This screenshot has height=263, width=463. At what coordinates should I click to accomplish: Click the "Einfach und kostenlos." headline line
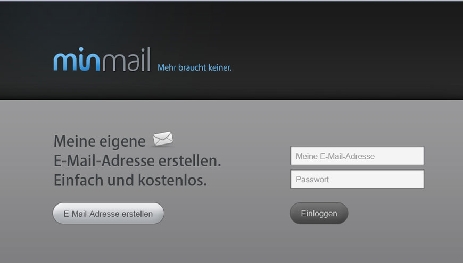pos(130,180)
